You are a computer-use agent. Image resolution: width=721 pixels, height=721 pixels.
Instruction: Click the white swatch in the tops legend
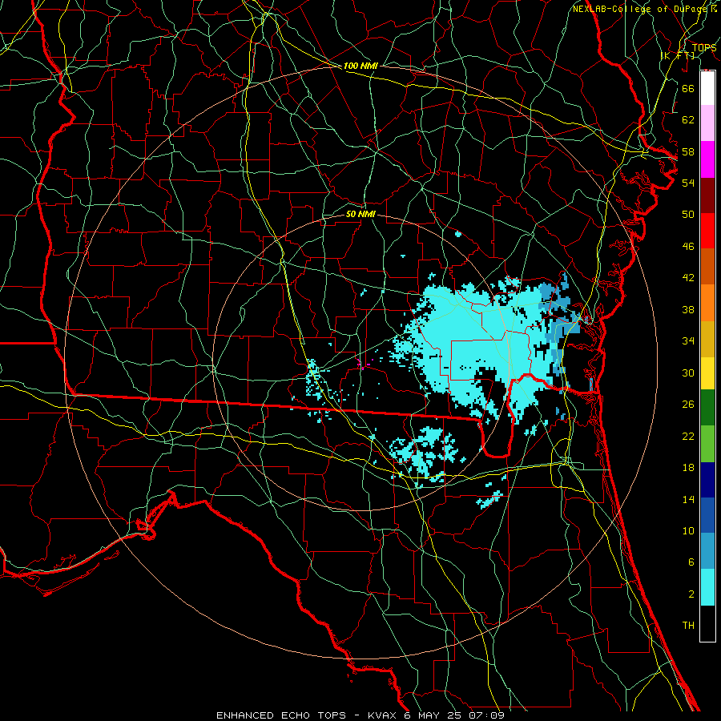tap(707, 88)
